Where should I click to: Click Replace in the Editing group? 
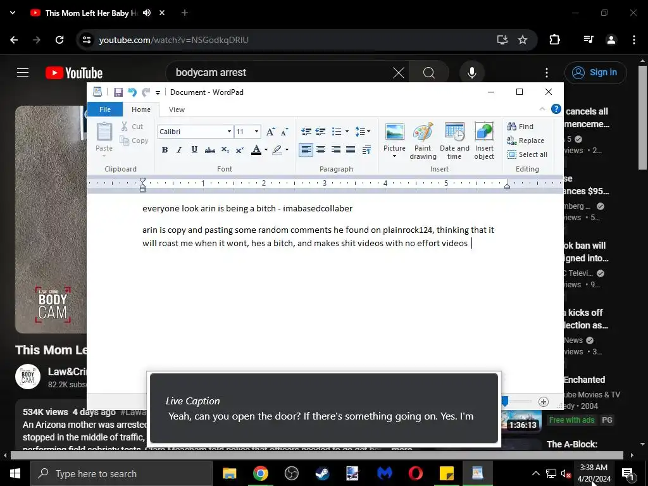[x=525, y=140]
